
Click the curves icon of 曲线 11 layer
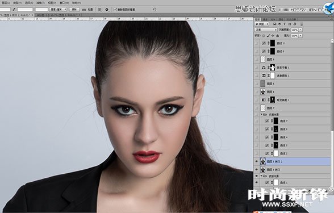point(264,43)
